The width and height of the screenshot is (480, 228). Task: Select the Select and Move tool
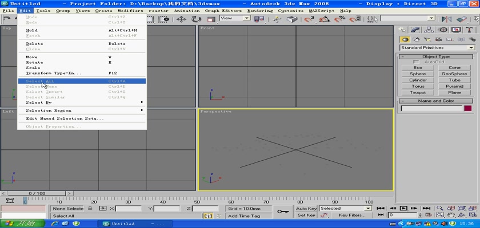(x=182, y=19)
